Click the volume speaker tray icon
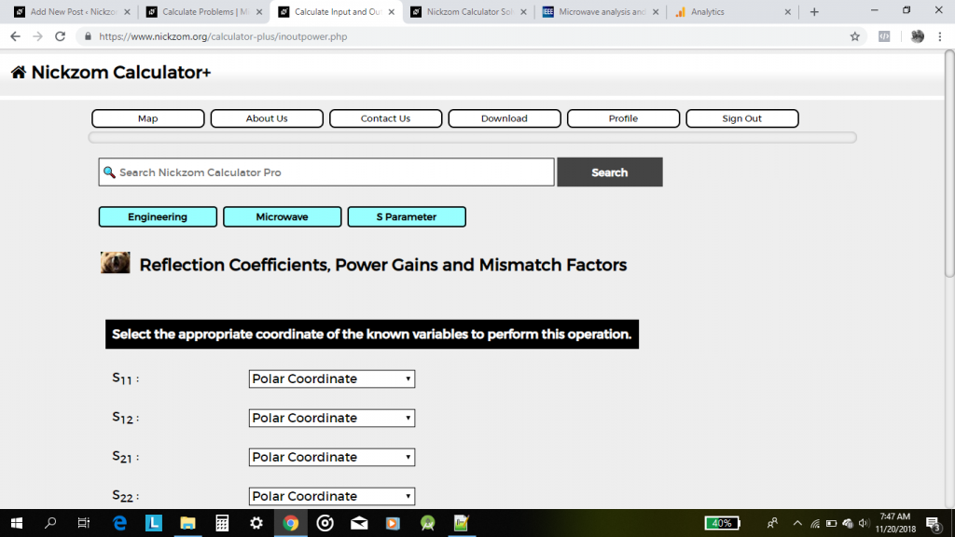Screen dimensions: 955x537 (864, 523)
